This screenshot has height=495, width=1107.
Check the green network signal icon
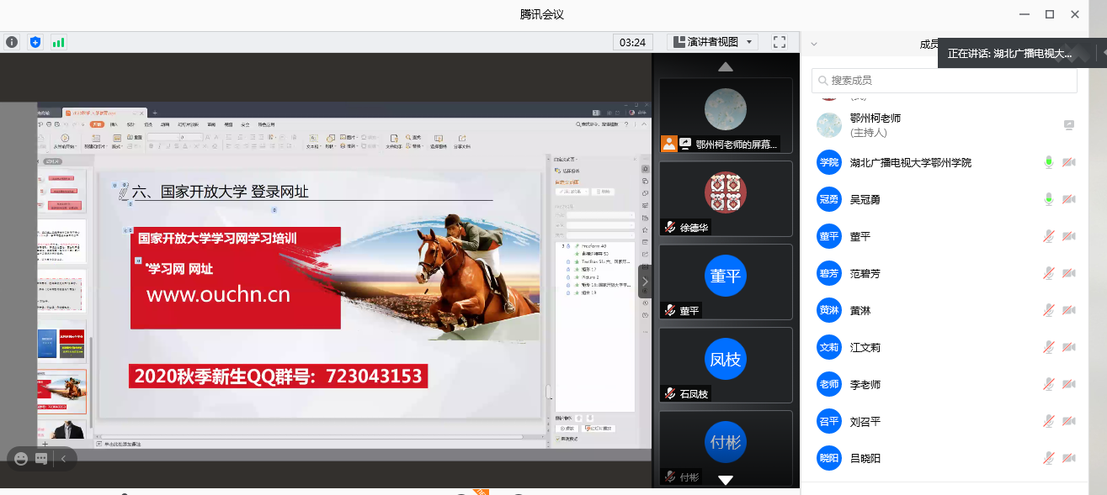58,42
